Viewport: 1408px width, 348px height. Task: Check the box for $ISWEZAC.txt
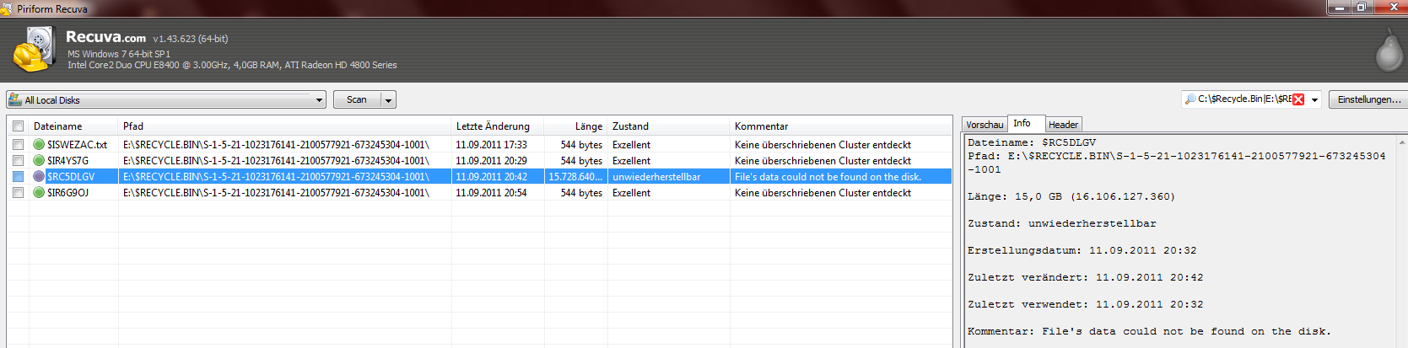pyautogui.click(x=18, y=144)
